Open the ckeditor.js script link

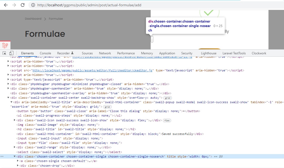[x=92, y=70]
